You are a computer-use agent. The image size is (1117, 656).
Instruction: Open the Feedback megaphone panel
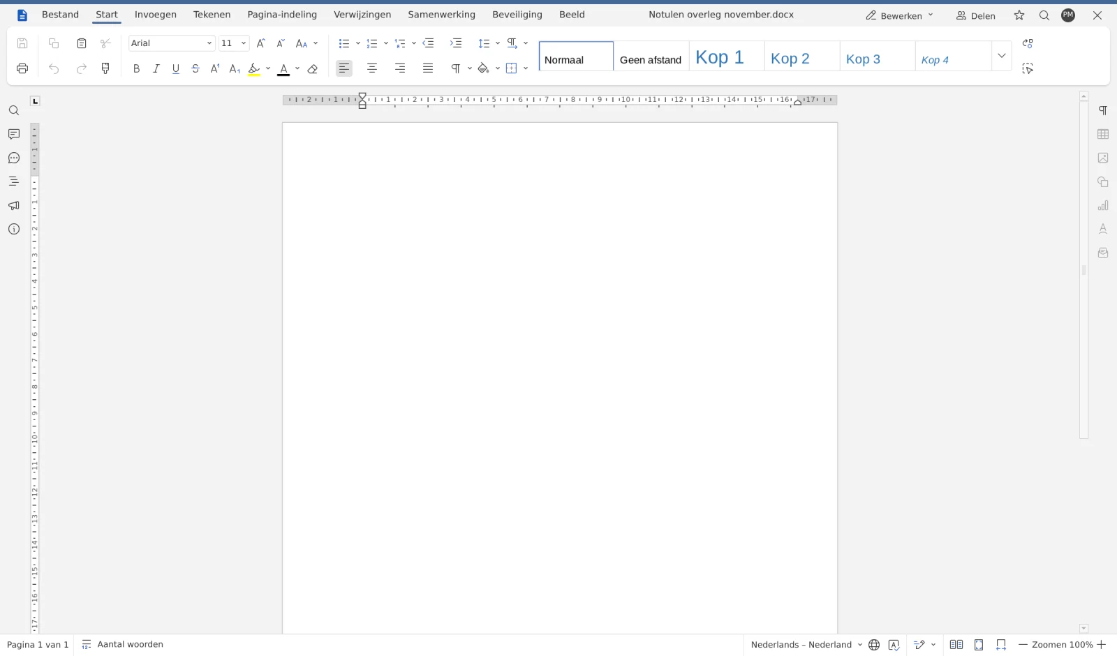click(14, 205)
